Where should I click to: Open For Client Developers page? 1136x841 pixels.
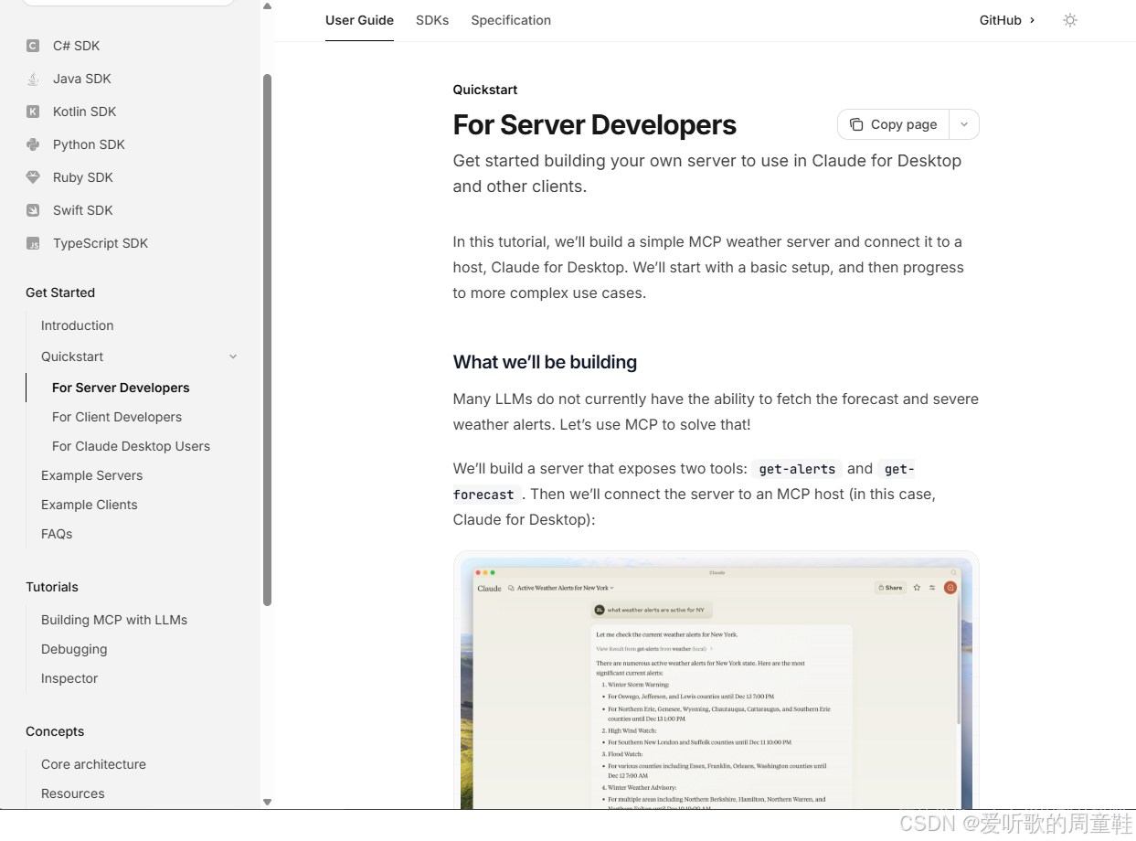[117, 417]
